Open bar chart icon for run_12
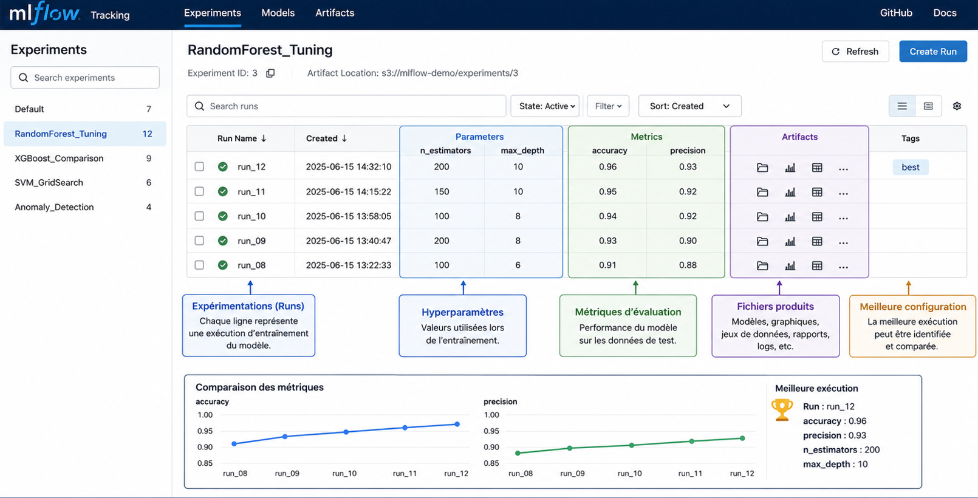This screenshot has height=498, width=978. [790, 168]
